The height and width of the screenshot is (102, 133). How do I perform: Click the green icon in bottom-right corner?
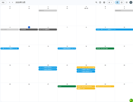click(x=131, y=100)
